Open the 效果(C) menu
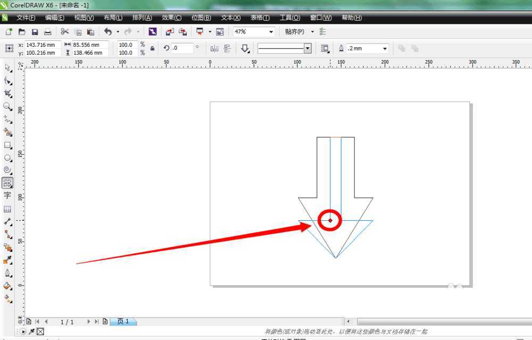Image resolution: width=532 pixels, height=340 pixels. click(171, 18)
